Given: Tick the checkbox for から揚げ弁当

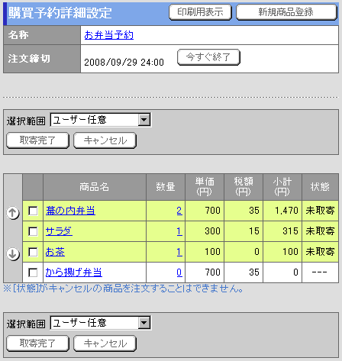Looking at the screenshot, I should point(33,272).
